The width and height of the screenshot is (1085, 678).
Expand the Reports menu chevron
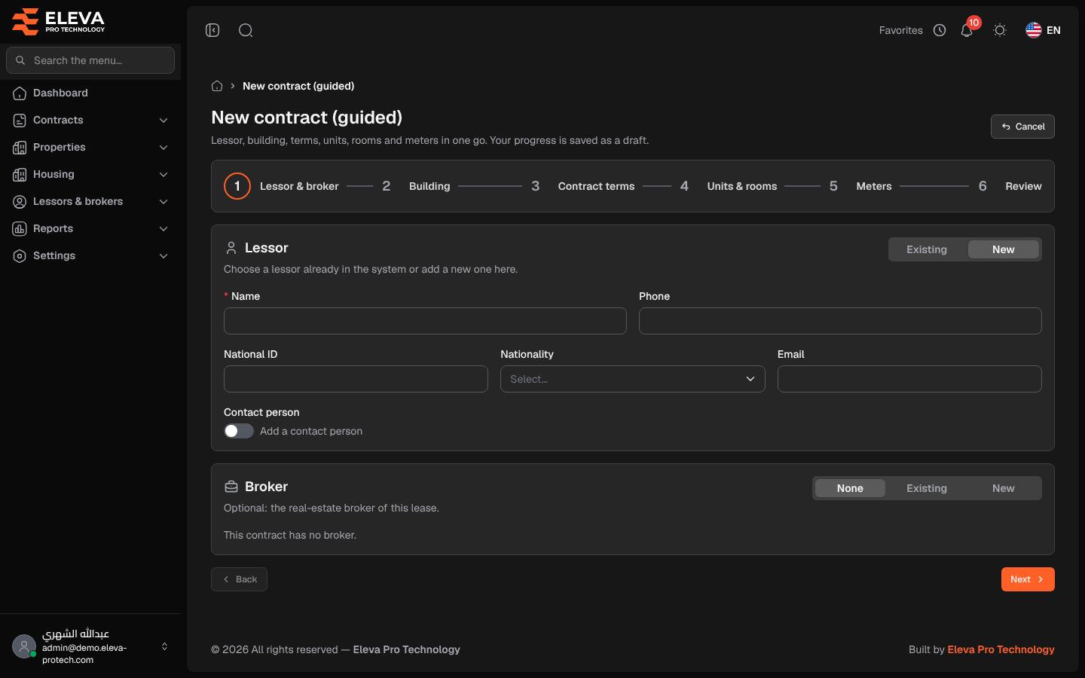[164, 228]
